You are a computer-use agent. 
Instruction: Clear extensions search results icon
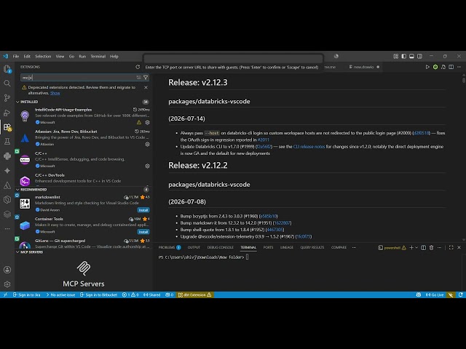[138, 78]
